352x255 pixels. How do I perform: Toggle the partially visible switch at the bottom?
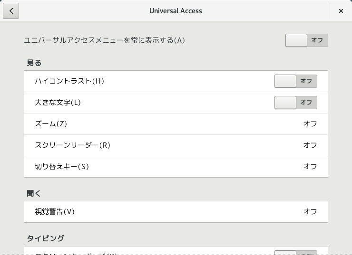[296, 253]
